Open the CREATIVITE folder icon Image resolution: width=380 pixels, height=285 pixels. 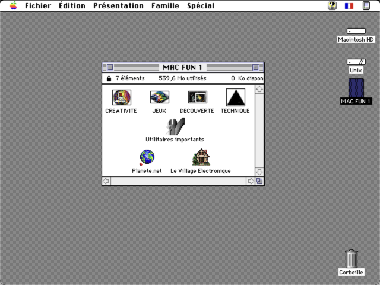(122, 97)
